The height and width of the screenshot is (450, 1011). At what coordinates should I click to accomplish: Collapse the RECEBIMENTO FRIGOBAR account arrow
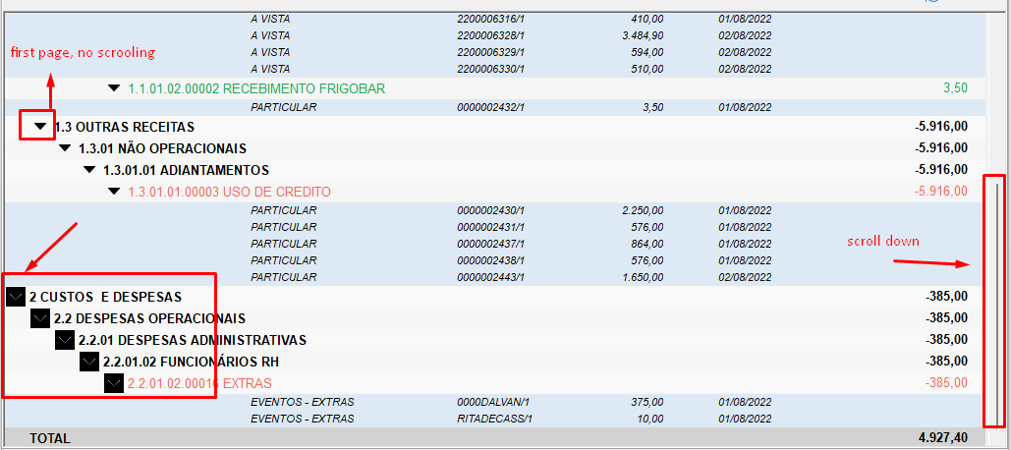point(114,88)
